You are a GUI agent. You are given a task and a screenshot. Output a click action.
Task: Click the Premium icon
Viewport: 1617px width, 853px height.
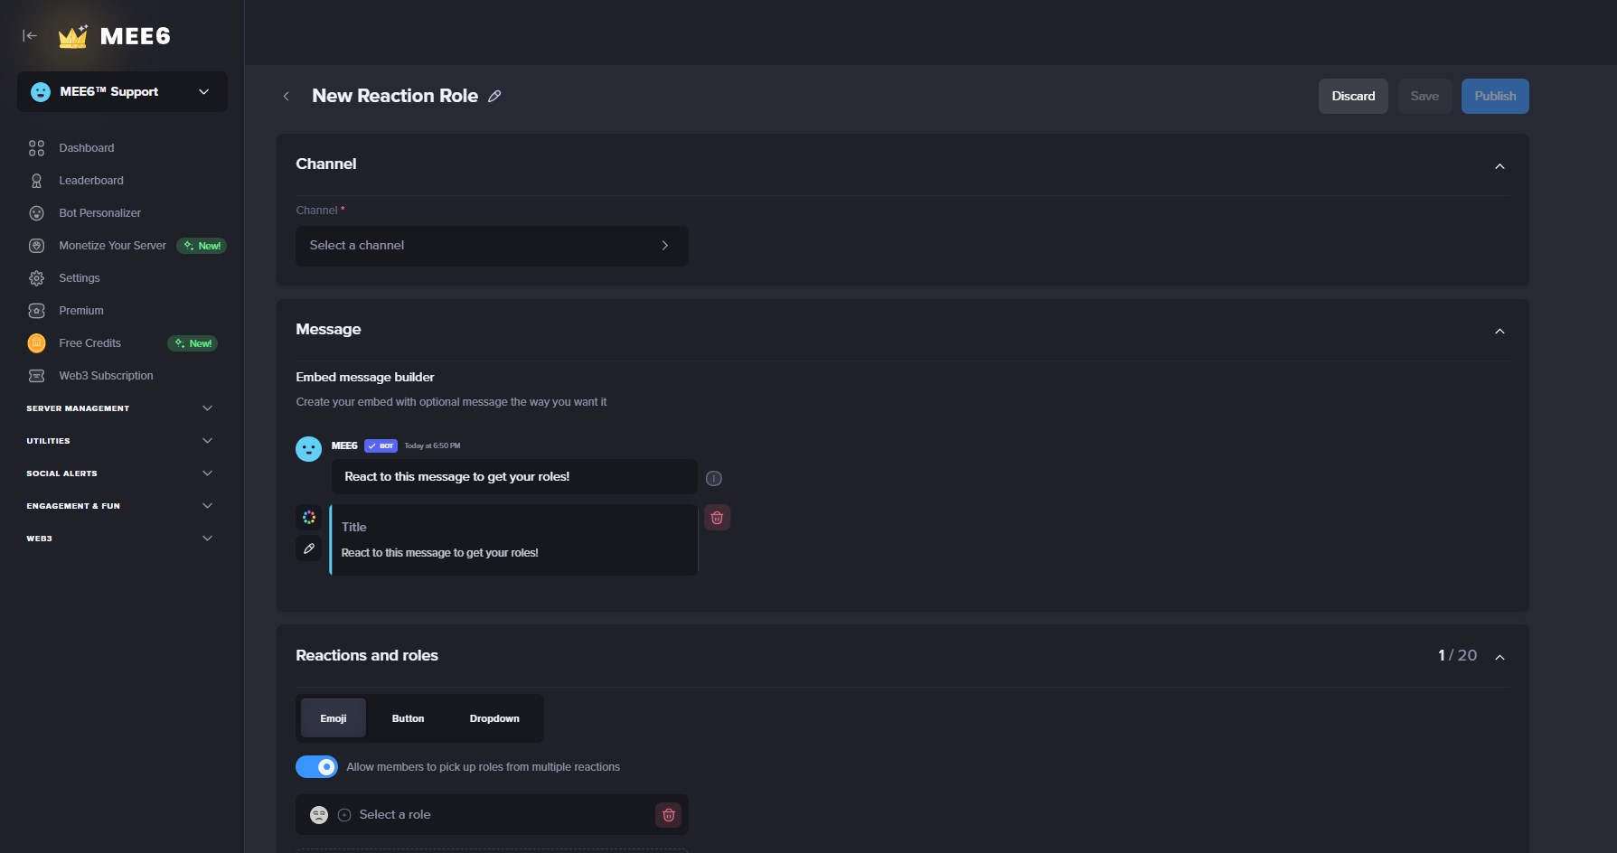[x=36, y=311]
